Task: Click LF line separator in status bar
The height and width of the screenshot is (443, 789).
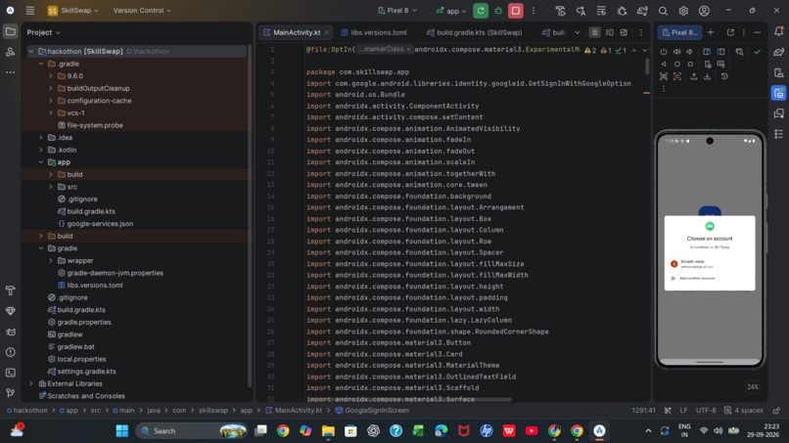Action: click(x=683, y=411)
